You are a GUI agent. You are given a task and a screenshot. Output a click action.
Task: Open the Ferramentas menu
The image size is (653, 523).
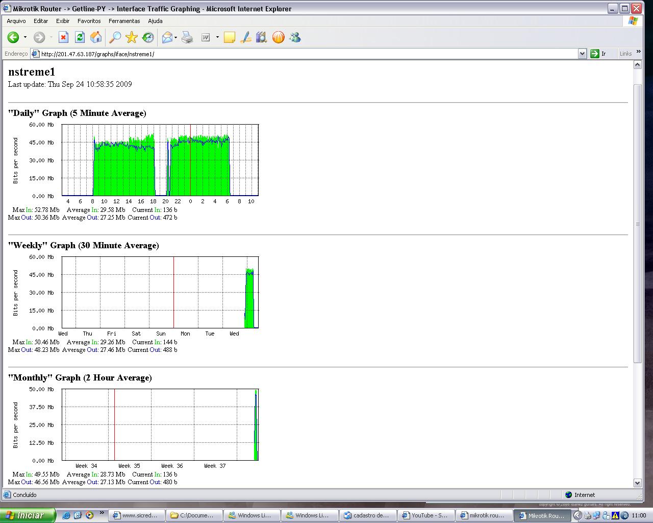tap(124, 21)
